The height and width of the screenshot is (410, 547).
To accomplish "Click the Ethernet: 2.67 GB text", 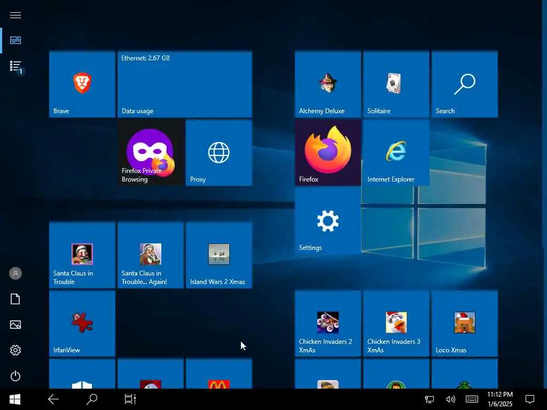I will (145, 58).
